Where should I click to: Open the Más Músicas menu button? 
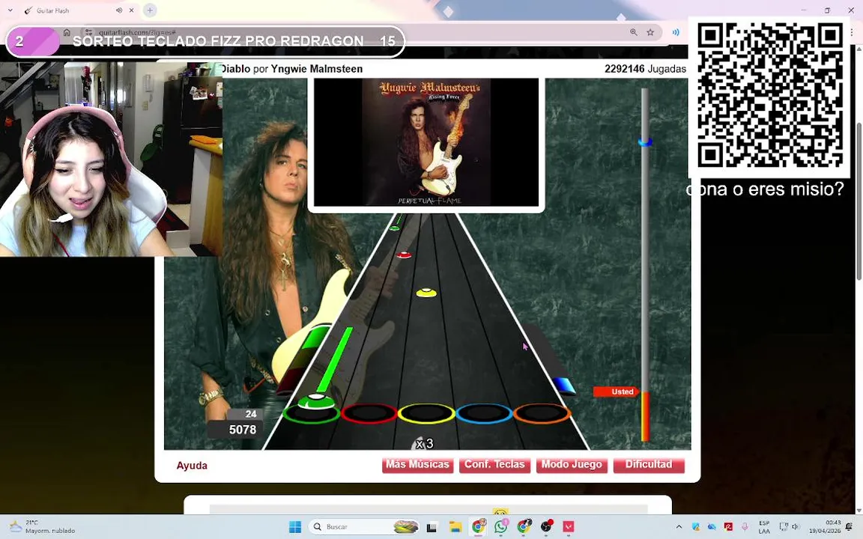[417, 465]
